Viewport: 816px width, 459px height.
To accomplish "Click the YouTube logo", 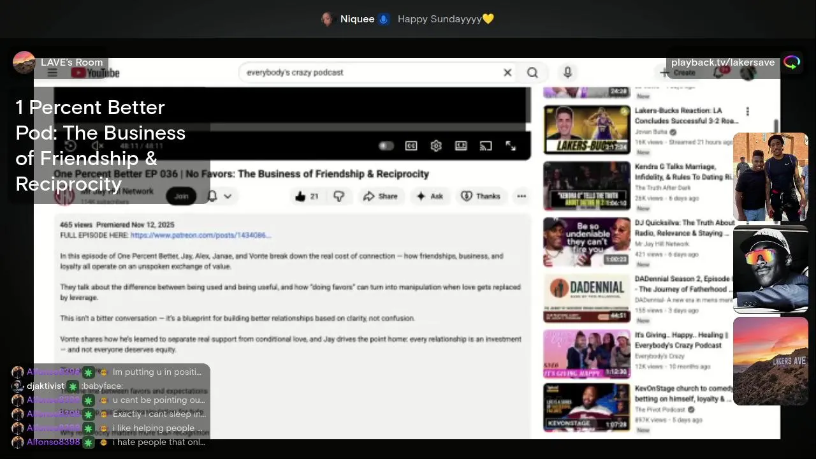I will [x=95, y=73].
